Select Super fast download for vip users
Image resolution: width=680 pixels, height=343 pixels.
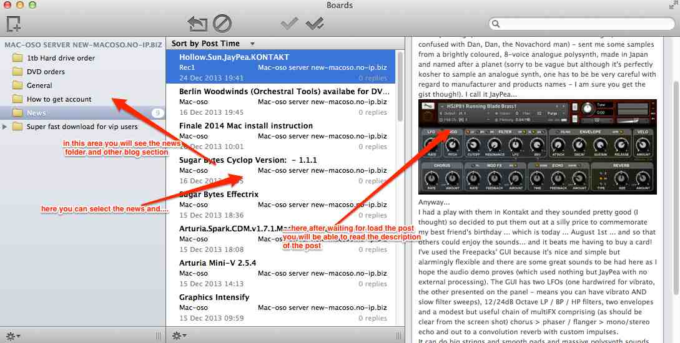[x=82, y=127]
